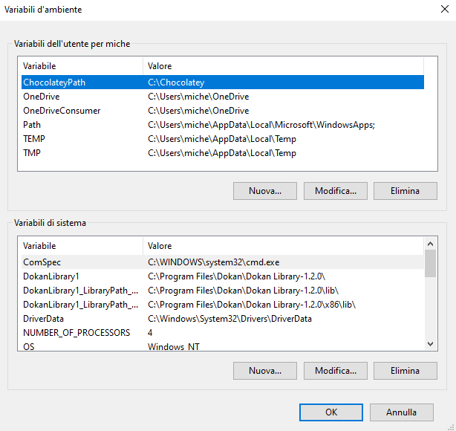
Task: Click Nuova... under system variables
Action: pos(265,371)
